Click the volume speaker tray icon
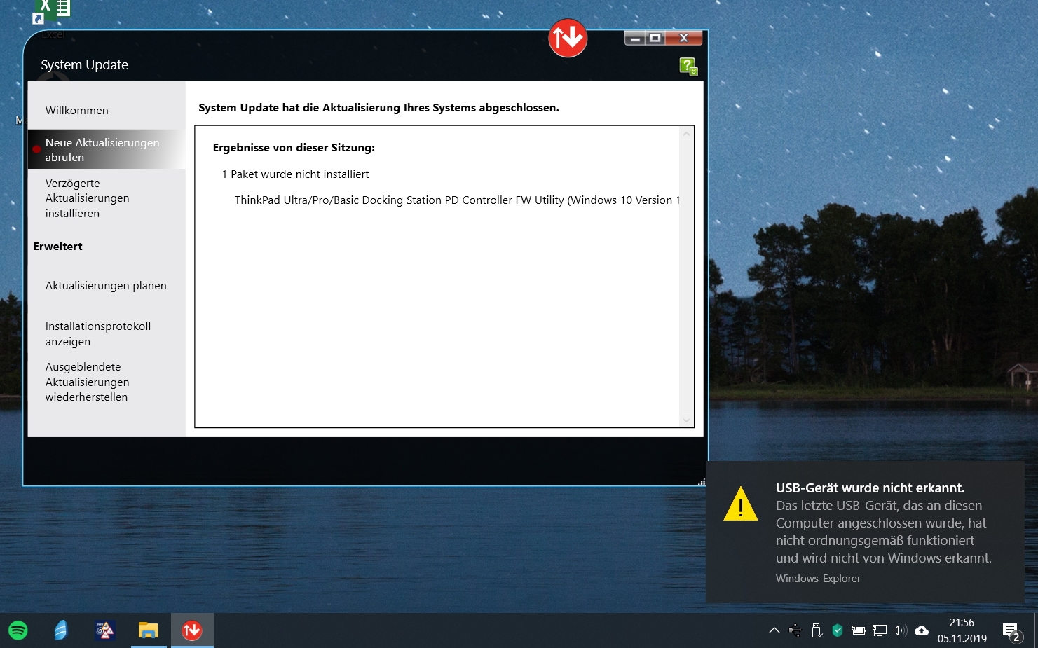Screen dimensions: 1038x648 click(x=900, y=630)
